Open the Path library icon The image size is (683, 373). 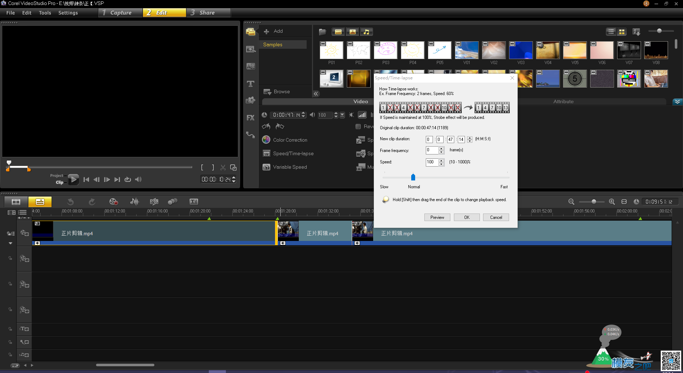(x=250, y=135)
